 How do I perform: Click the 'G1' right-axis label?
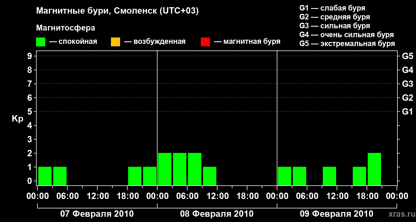point(408,112)
